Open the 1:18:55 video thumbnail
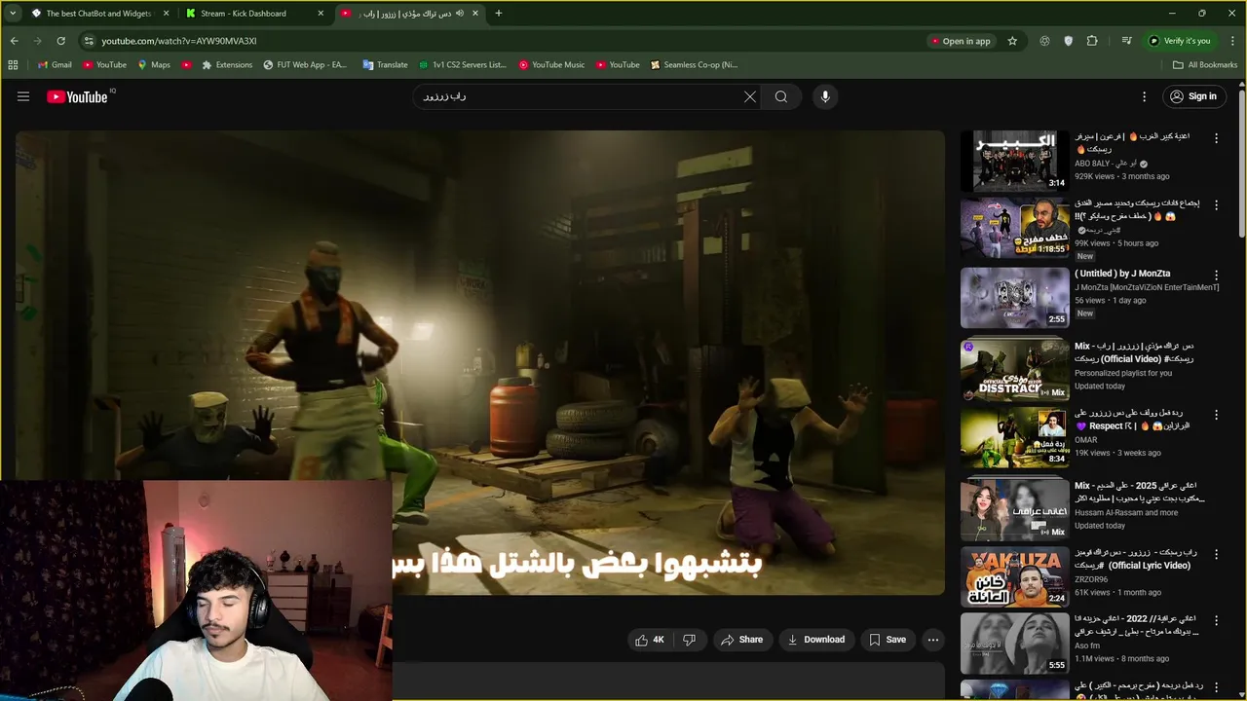 point(1014,229)
